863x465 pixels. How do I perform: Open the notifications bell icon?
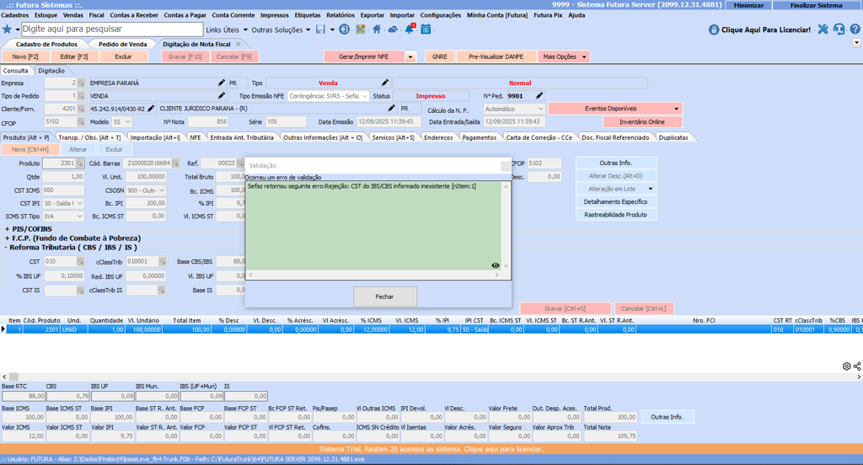pyautogui.click(x=410, y=29)
